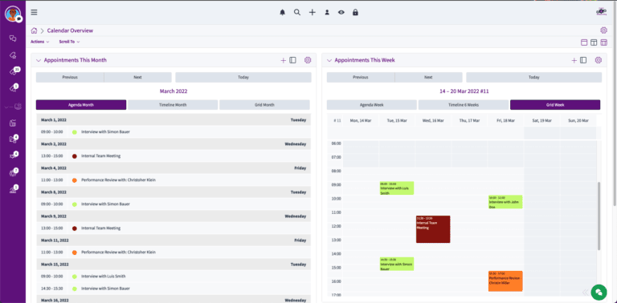617x303 pixels.
Task: Go to home via breadcrumb house icon
Action: pos(35,30)
